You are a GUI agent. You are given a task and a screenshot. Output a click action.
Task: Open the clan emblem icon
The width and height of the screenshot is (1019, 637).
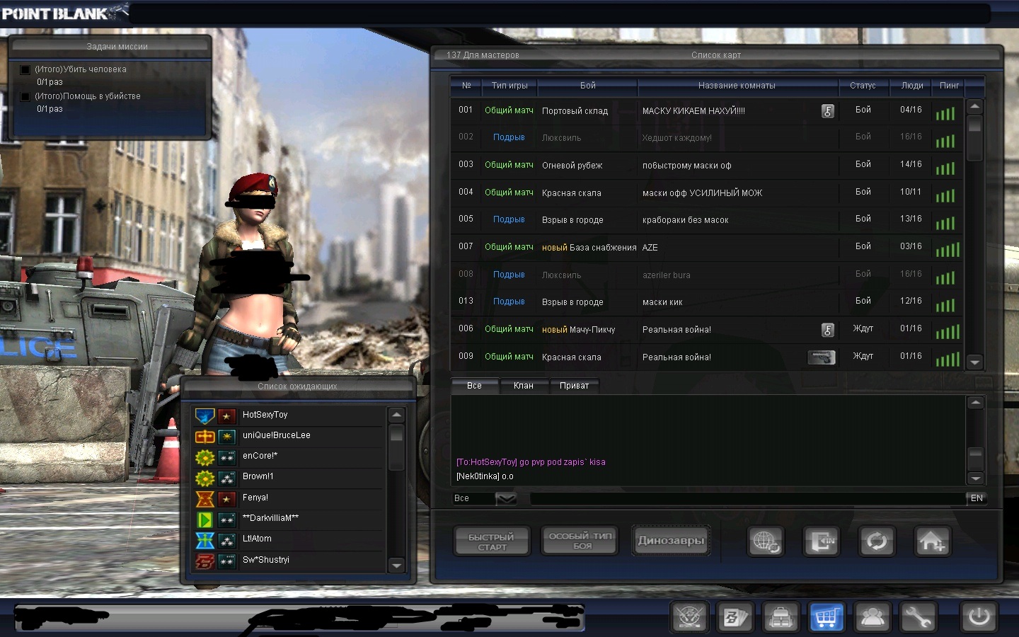[x=689, y=618]
